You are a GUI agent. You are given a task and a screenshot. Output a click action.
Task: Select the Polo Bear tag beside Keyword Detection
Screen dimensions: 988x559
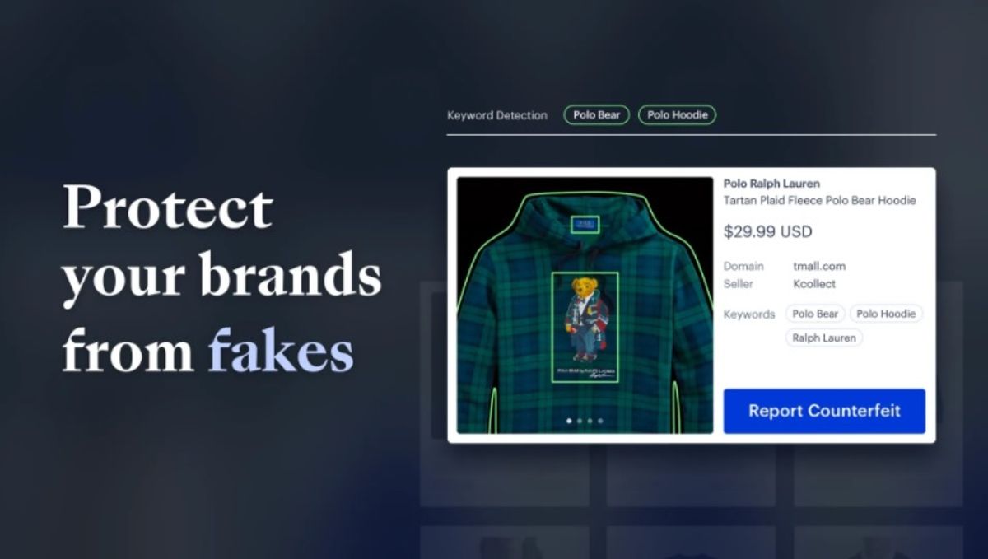click(x=597, y=115)
